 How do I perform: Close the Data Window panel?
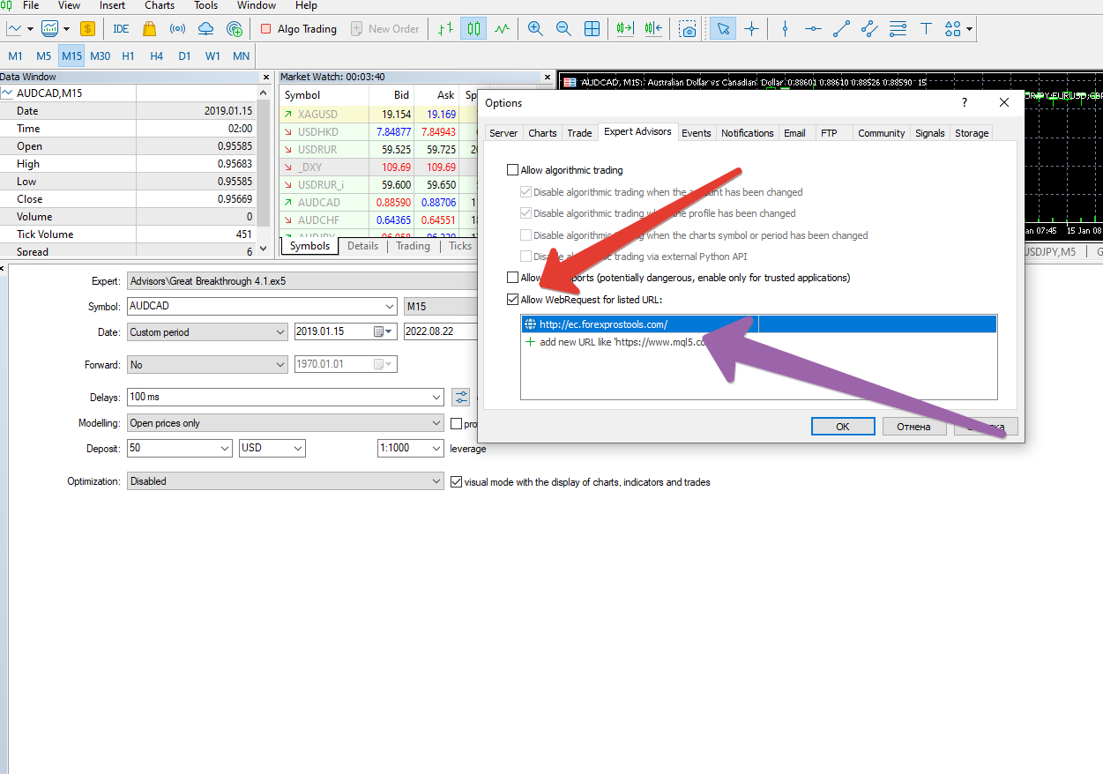point(266,78)
